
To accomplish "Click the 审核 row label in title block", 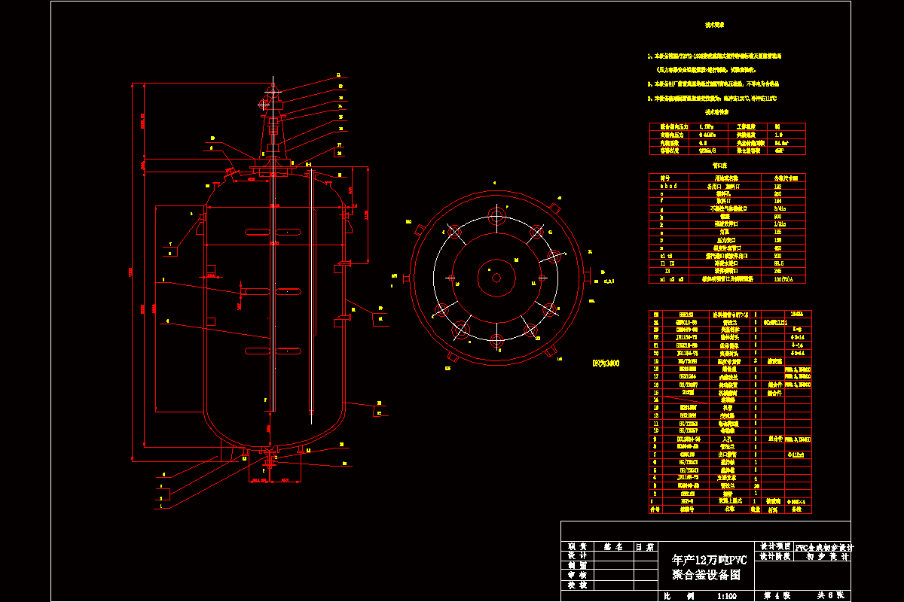I will click(x=578, y=575).
